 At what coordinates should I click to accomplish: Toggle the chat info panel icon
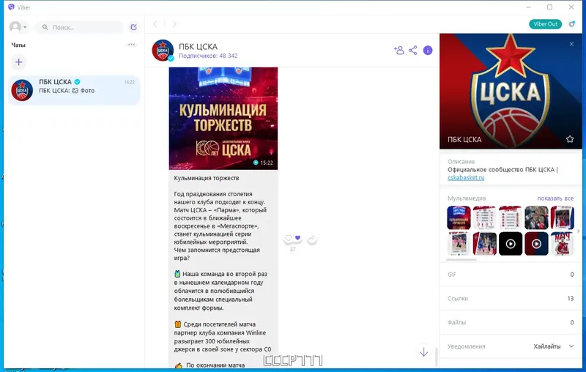point(428,50)
